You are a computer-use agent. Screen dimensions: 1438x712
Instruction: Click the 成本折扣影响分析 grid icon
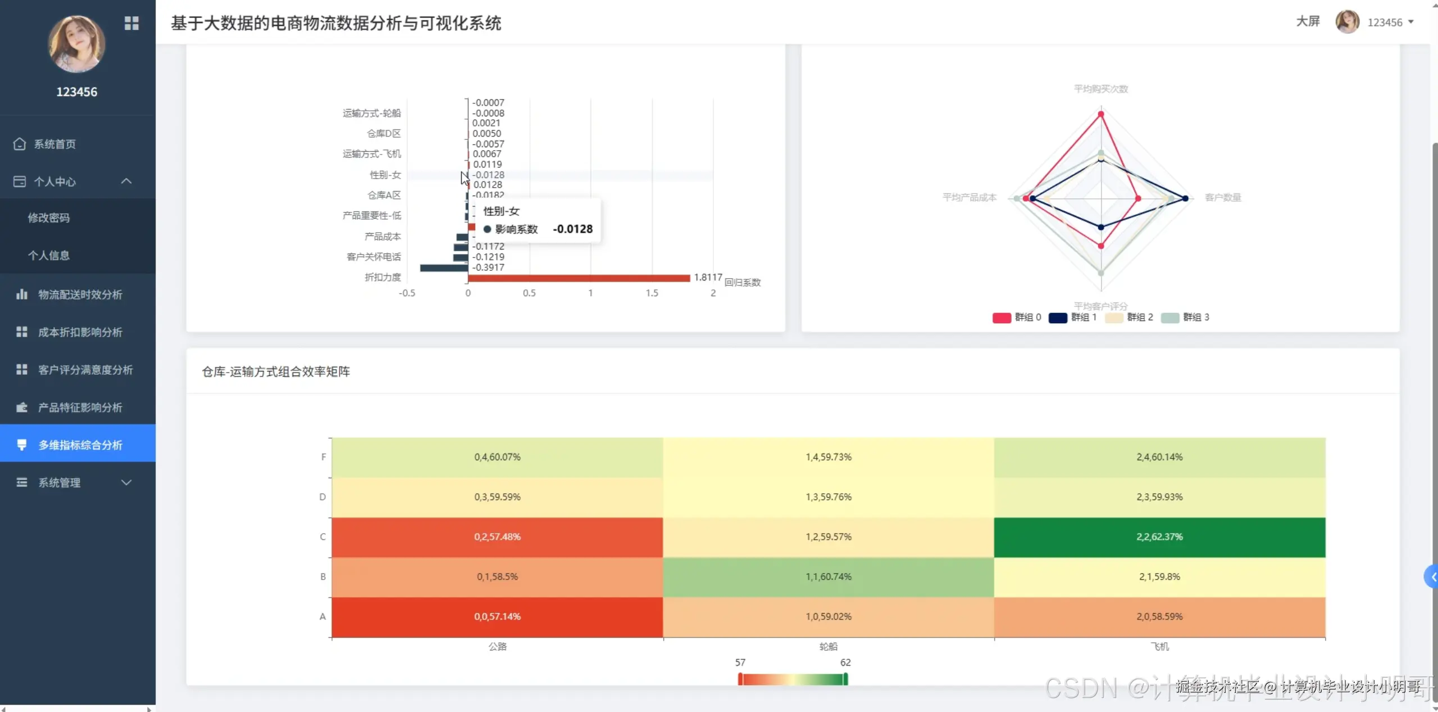pos(22,332)
